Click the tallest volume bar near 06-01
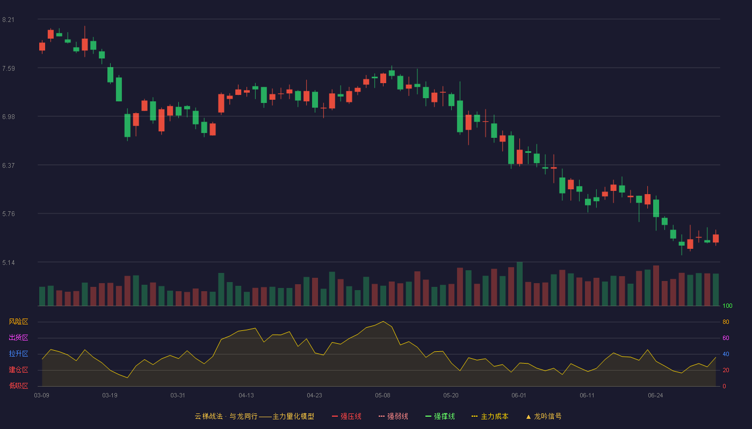Image resolution: width=752 pixels, height=429 pixels. click(x=519, y=284)
